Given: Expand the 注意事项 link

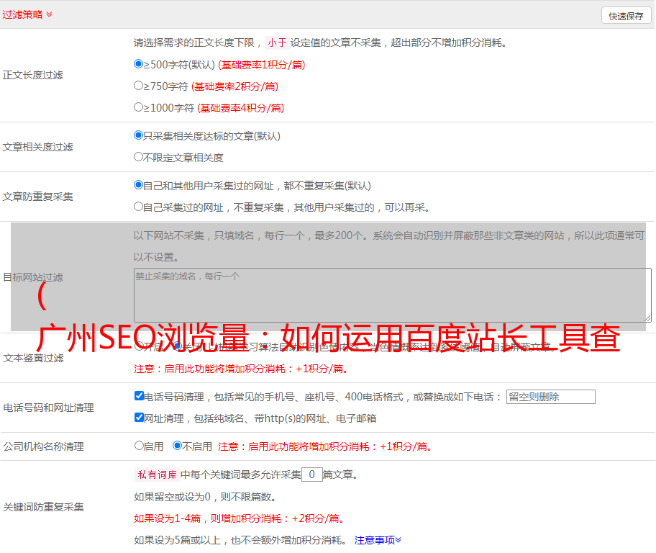Looking at the screenshot, I should coord(378,540).
